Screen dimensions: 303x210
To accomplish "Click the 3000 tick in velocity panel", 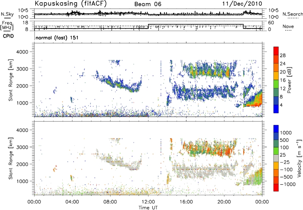I will (x=22, y=147).
